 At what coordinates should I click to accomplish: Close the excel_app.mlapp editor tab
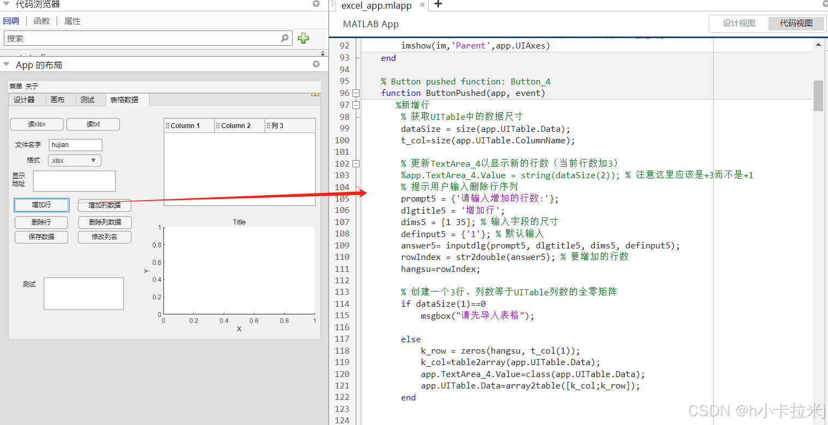pos(423,6)
